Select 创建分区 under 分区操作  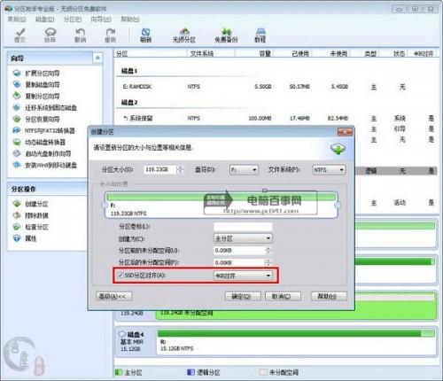(x=31, y=204)
